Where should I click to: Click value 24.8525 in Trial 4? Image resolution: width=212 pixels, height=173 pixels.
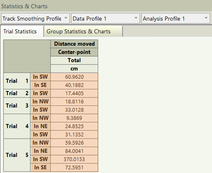click(x=74, y=126)
